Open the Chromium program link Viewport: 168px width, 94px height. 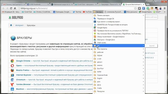pyautogui.click(x=21, y=80)
